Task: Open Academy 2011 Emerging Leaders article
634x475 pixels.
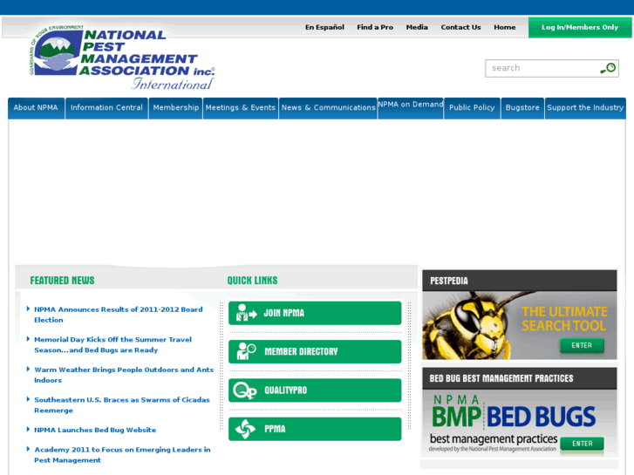Action: click(x=122, y=455)
